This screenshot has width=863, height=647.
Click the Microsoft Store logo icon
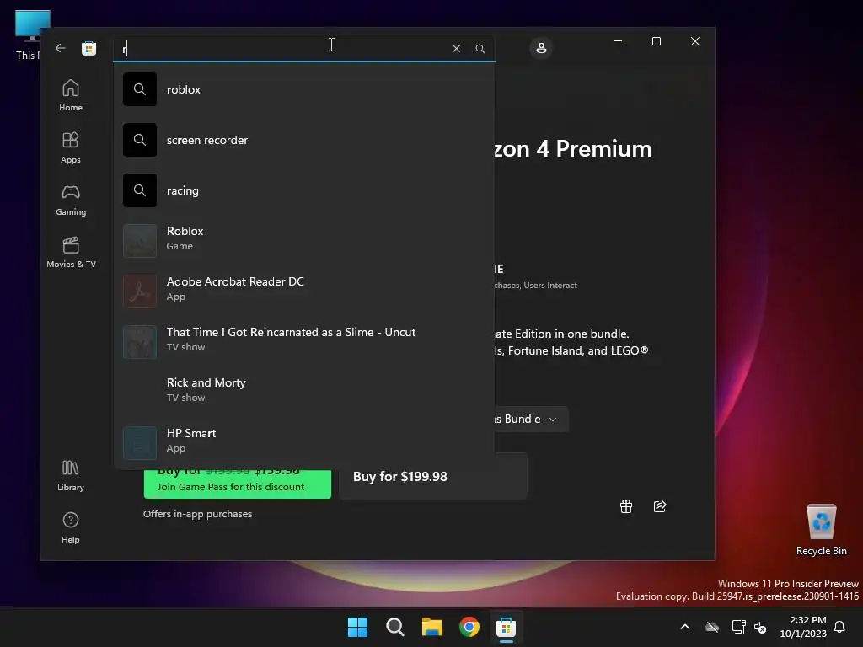coord(88,48)
